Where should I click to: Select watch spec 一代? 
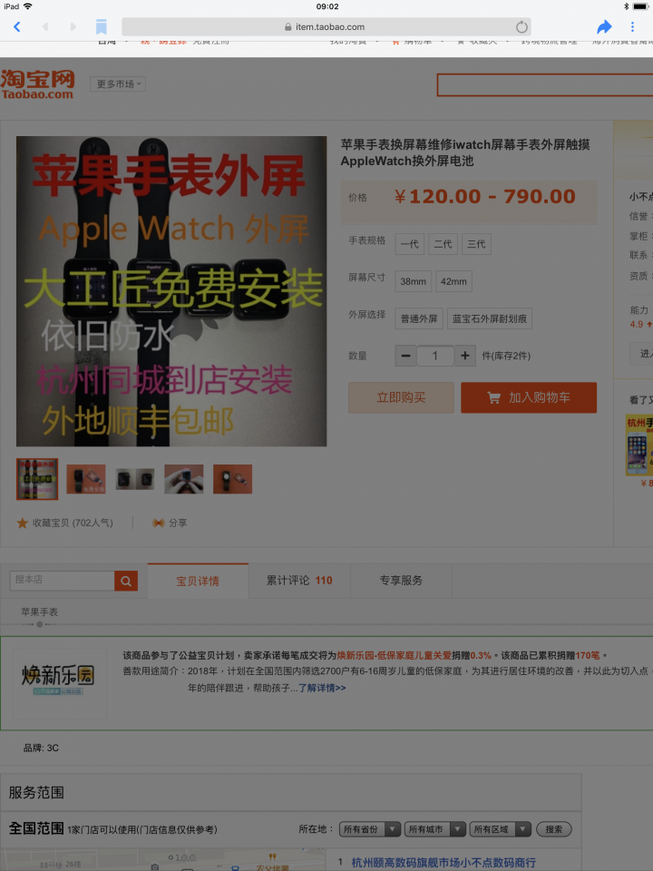click(410, 244)
